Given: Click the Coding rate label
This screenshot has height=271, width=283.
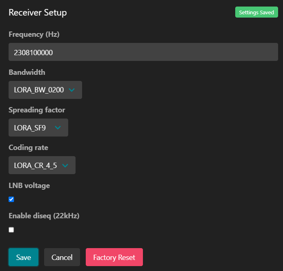Looking at the screenshot, I should [x=28, y=148].
